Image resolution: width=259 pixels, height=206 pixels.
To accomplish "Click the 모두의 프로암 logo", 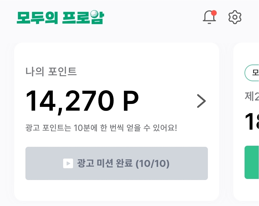I will [60, 18].
